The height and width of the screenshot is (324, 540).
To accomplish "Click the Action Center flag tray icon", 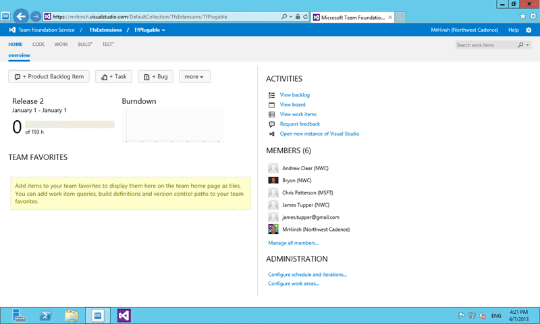I will click(x=462, y=315).
